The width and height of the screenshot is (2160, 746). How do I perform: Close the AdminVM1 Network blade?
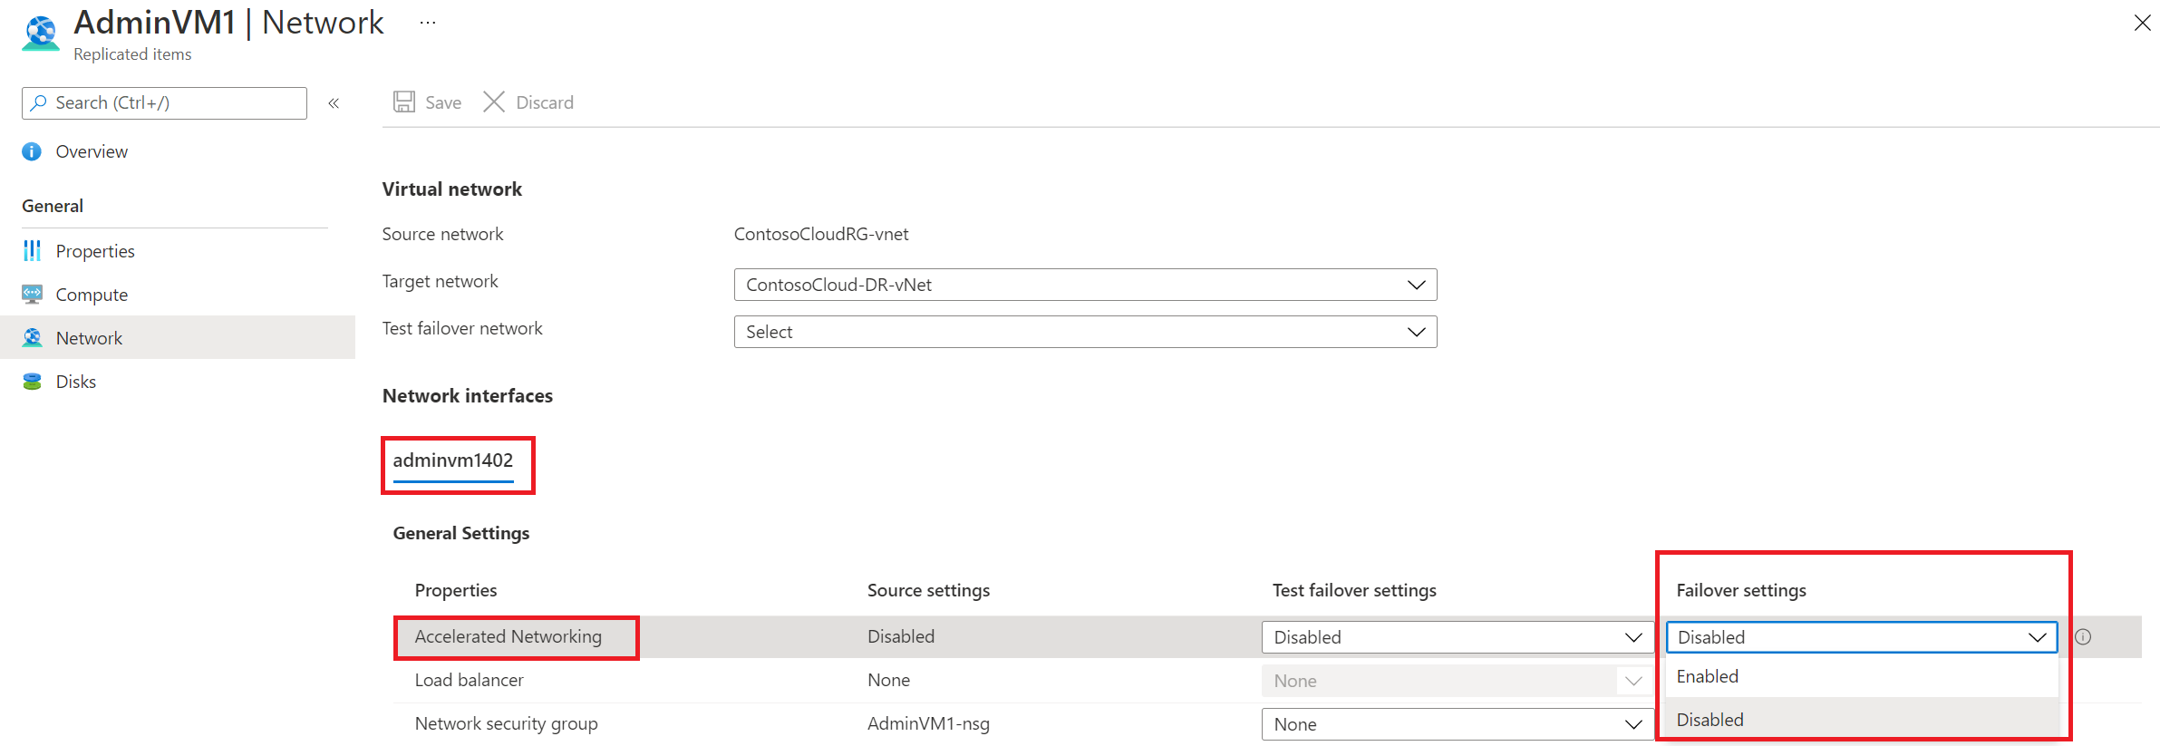point(2142,24)
